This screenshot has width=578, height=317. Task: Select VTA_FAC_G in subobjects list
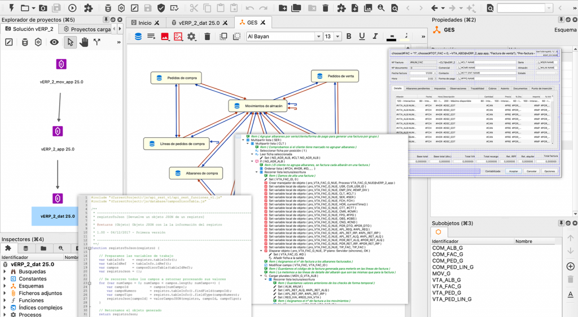pos(446,286)
